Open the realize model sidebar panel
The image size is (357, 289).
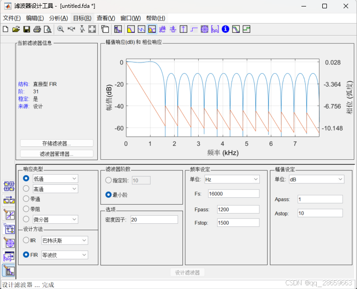coord(9,229)
